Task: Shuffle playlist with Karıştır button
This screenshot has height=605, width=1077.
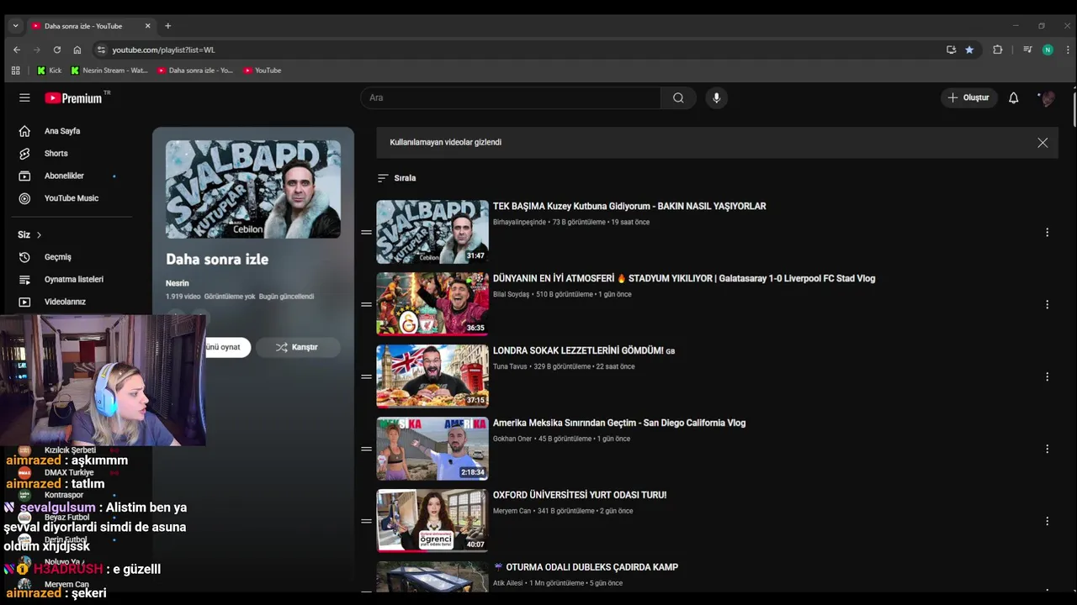Action: point(297,347)
